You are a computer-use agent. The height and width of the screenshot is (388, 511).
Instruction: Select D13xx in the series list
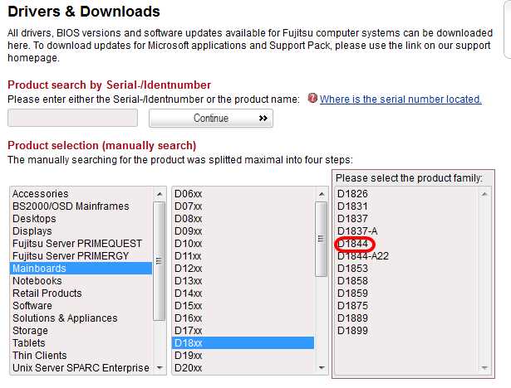point(243,281)
